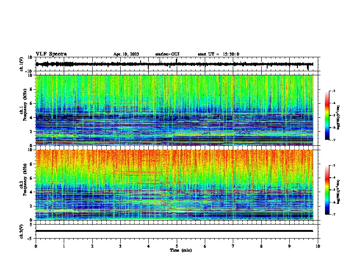Click the ch.2 spectrogram color scale bar
The width and height of the screenshot is (358, 276).
[x=327, y=190]
